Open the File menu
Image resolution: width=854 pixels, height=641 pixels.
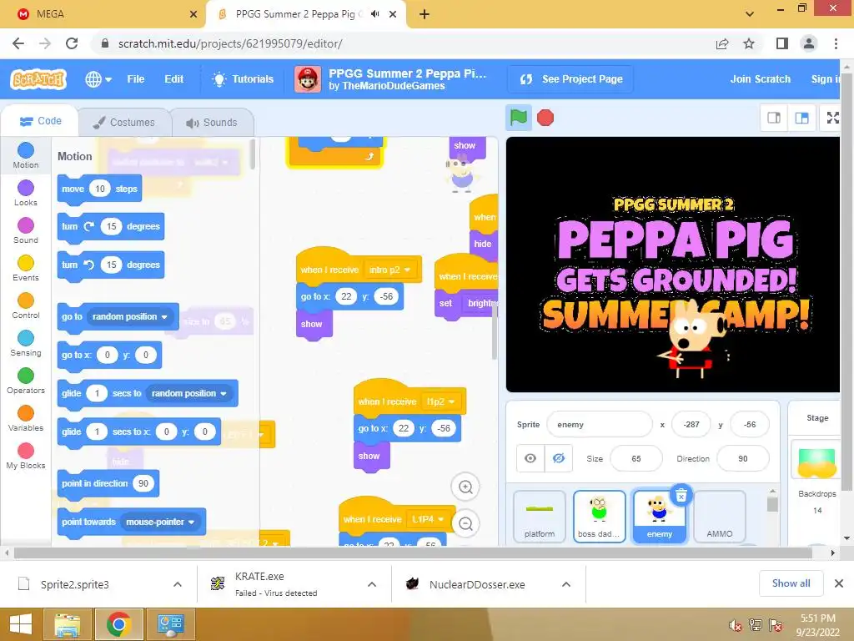click(136, 79)
